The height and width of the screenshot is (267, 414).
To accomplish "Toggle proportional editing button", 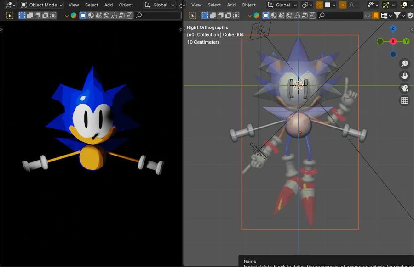I will pos(343,5).
